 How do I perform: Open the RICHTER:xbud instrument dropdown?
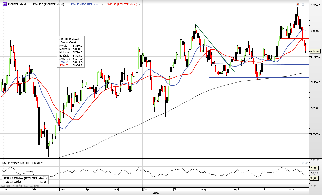click(28, 4)
